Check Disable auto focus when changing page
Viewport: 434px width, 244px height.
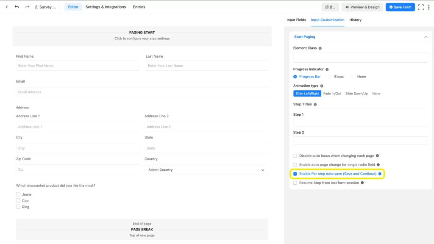pyautogui.click(x=295, y=156)
